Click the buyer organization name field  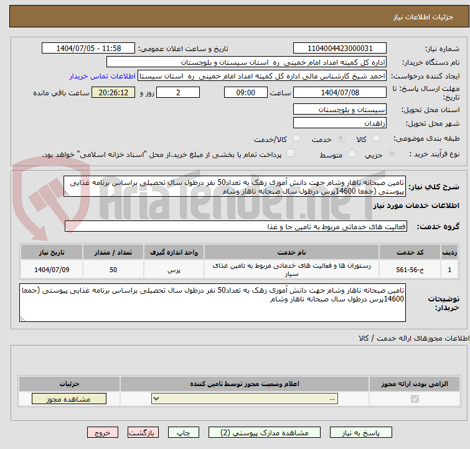tap(247, 62)
